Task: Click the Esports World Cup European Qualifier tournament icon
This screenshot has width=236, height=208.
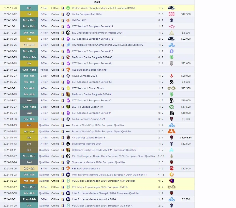Action: (x=68, y=125)
